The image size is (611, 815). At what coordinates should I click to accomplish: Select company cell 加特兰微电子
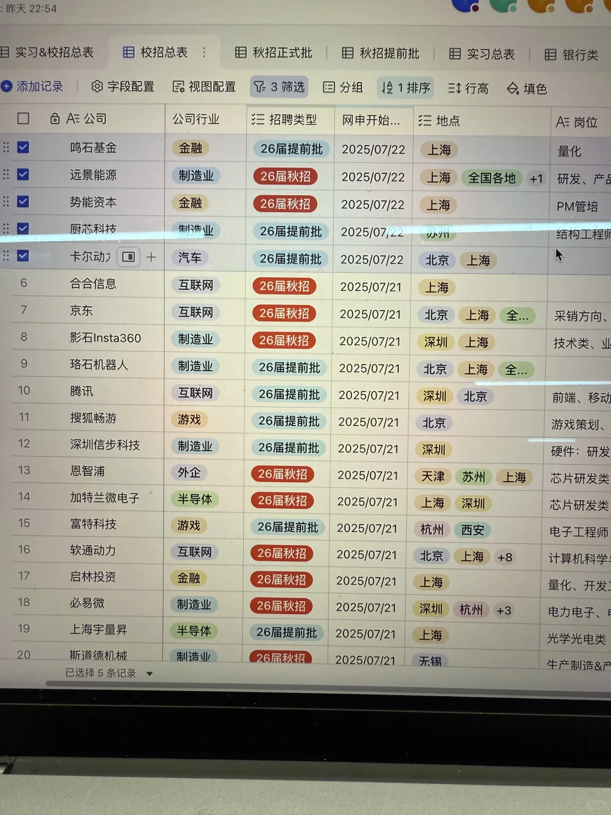(105, 497)
